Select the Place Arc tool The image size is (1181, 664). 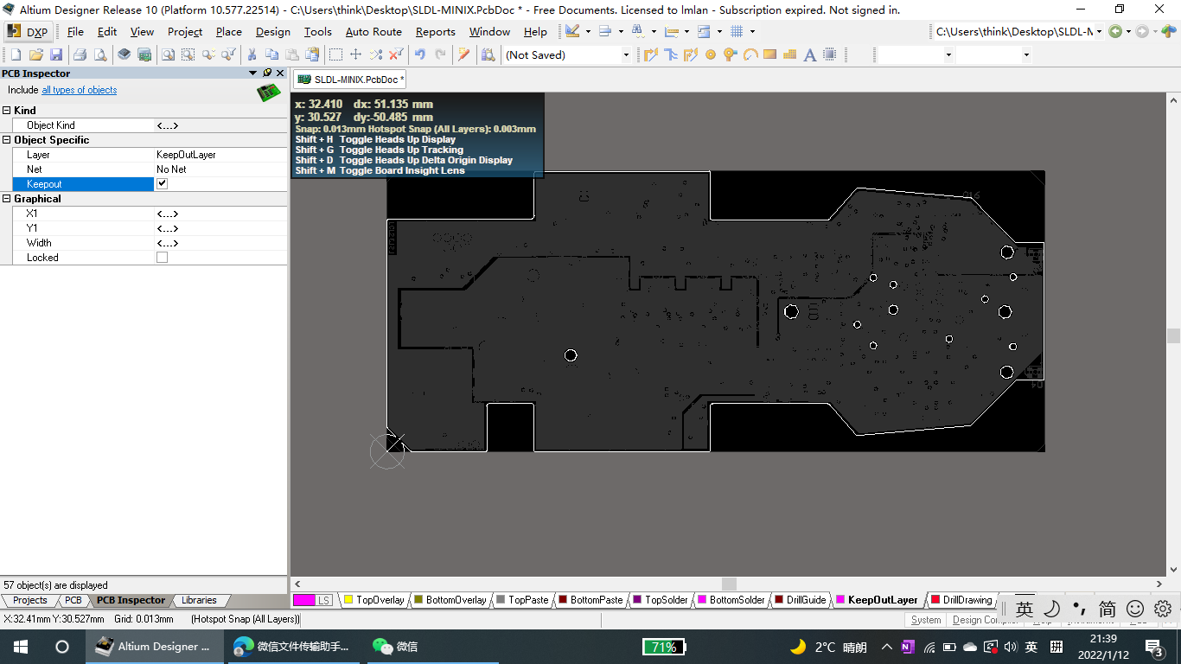point(750,54)
